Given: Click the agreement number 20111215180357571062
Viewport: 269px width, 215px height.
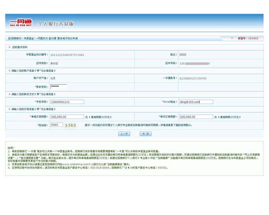Looking at the screenshot, I should 67,55.
